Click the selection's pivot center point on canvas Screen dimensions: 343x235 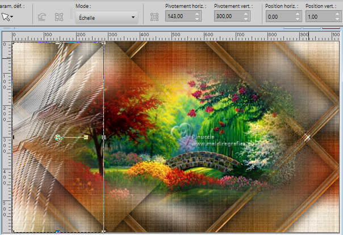57,137
